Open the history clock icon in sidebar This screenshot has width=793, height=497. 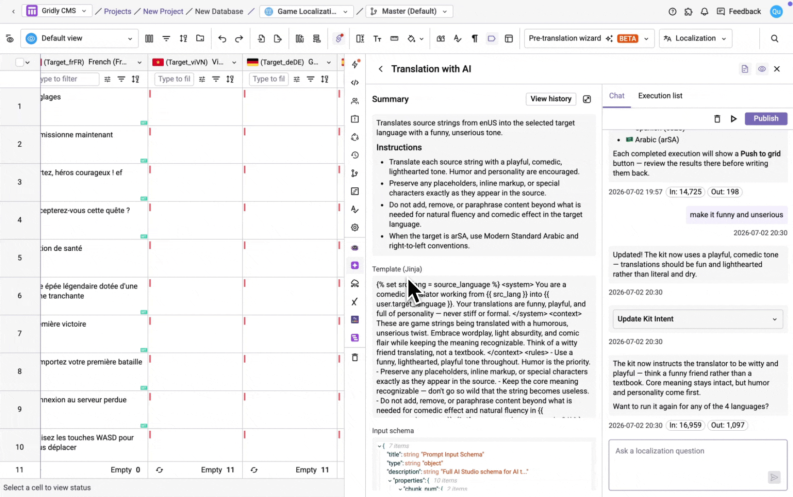(x=355, y=155)
